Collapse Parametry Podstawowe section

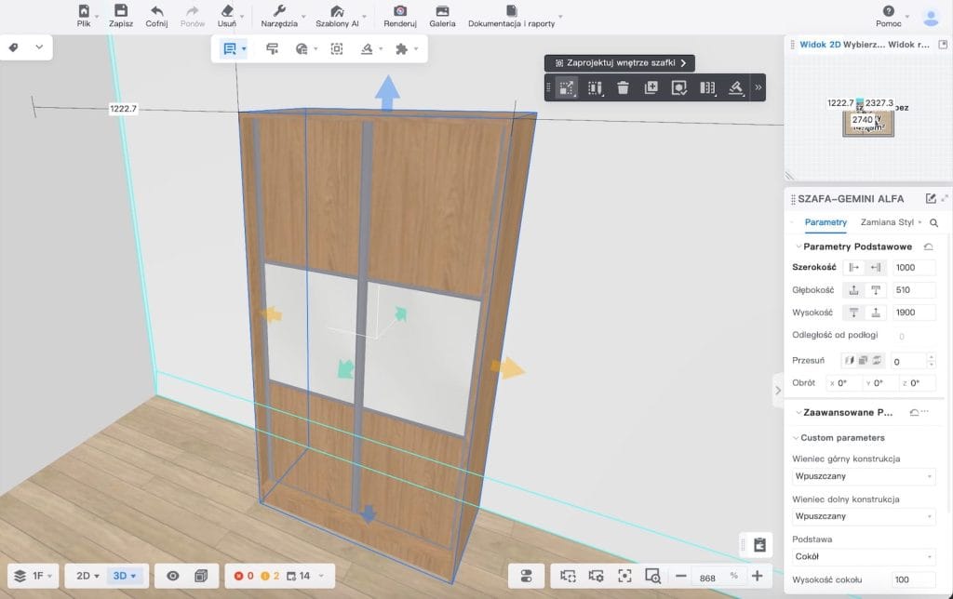[x=798, y=246]
